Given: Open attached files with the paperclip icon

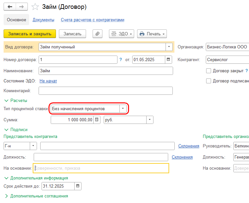Looking at the screenshot, I should pyautogui.click(x=98, y=34).
